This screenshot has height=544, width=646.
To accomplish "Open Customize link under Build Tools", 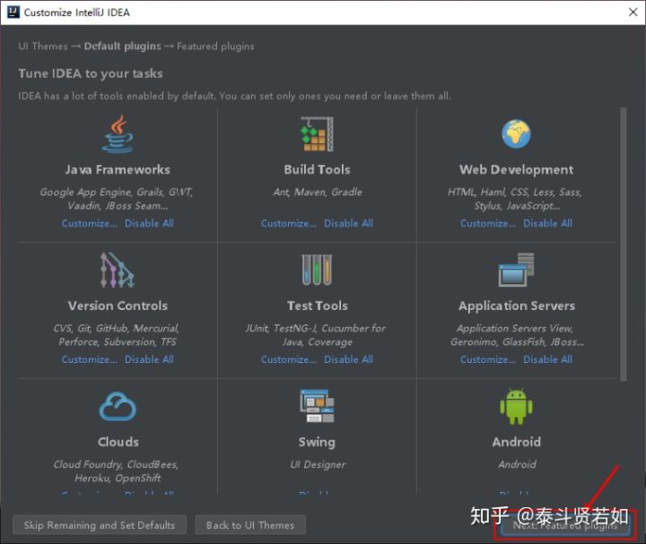I will [288, 223].
